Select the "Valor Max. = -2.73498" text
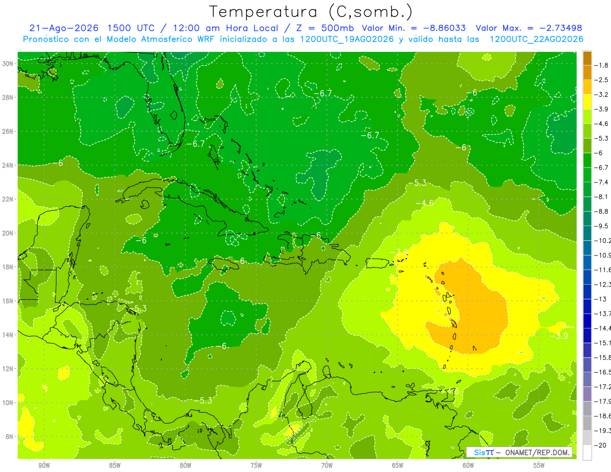The height and width of the screenshot is (472, 611). (529, 28)
